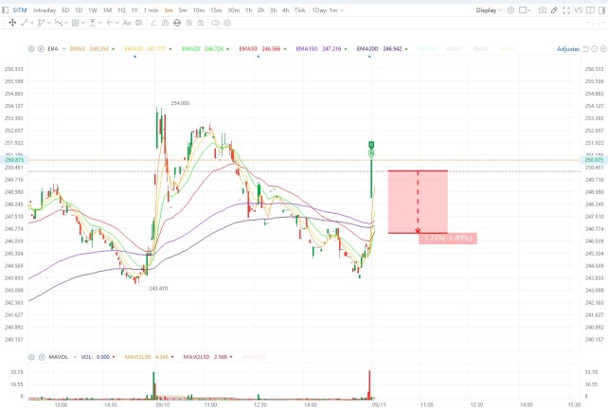The height and width of the screenshot is (408, 608).
Task: Expand the EMA indicator dropdown
Action: point(64,49)
